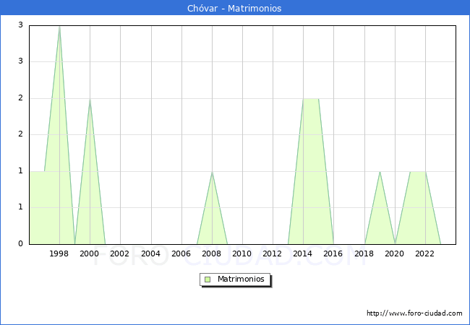The width and height of the screenshot is (470, 325).
Task: Click the 2008 x-axis label
Action: click(x=211, y=253)
